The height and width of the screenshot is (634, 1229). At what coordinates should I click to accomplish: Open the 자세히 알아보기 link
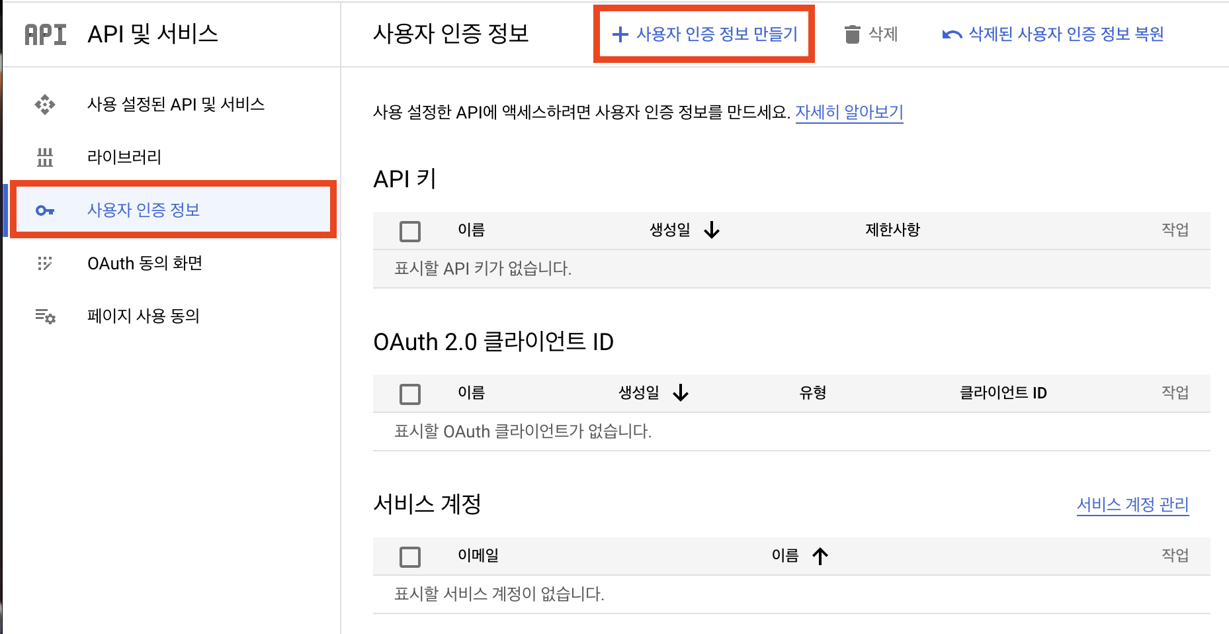[849, 113]
